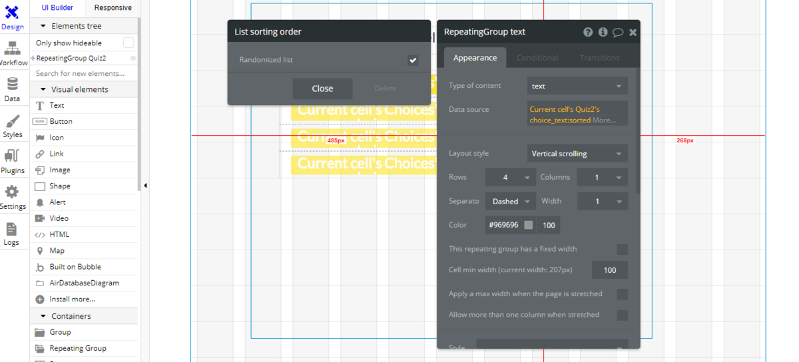Image resolution: width=799 pixels, height=362 pixels.
Task: Open the Workflow section
Action: coord(12,54)
